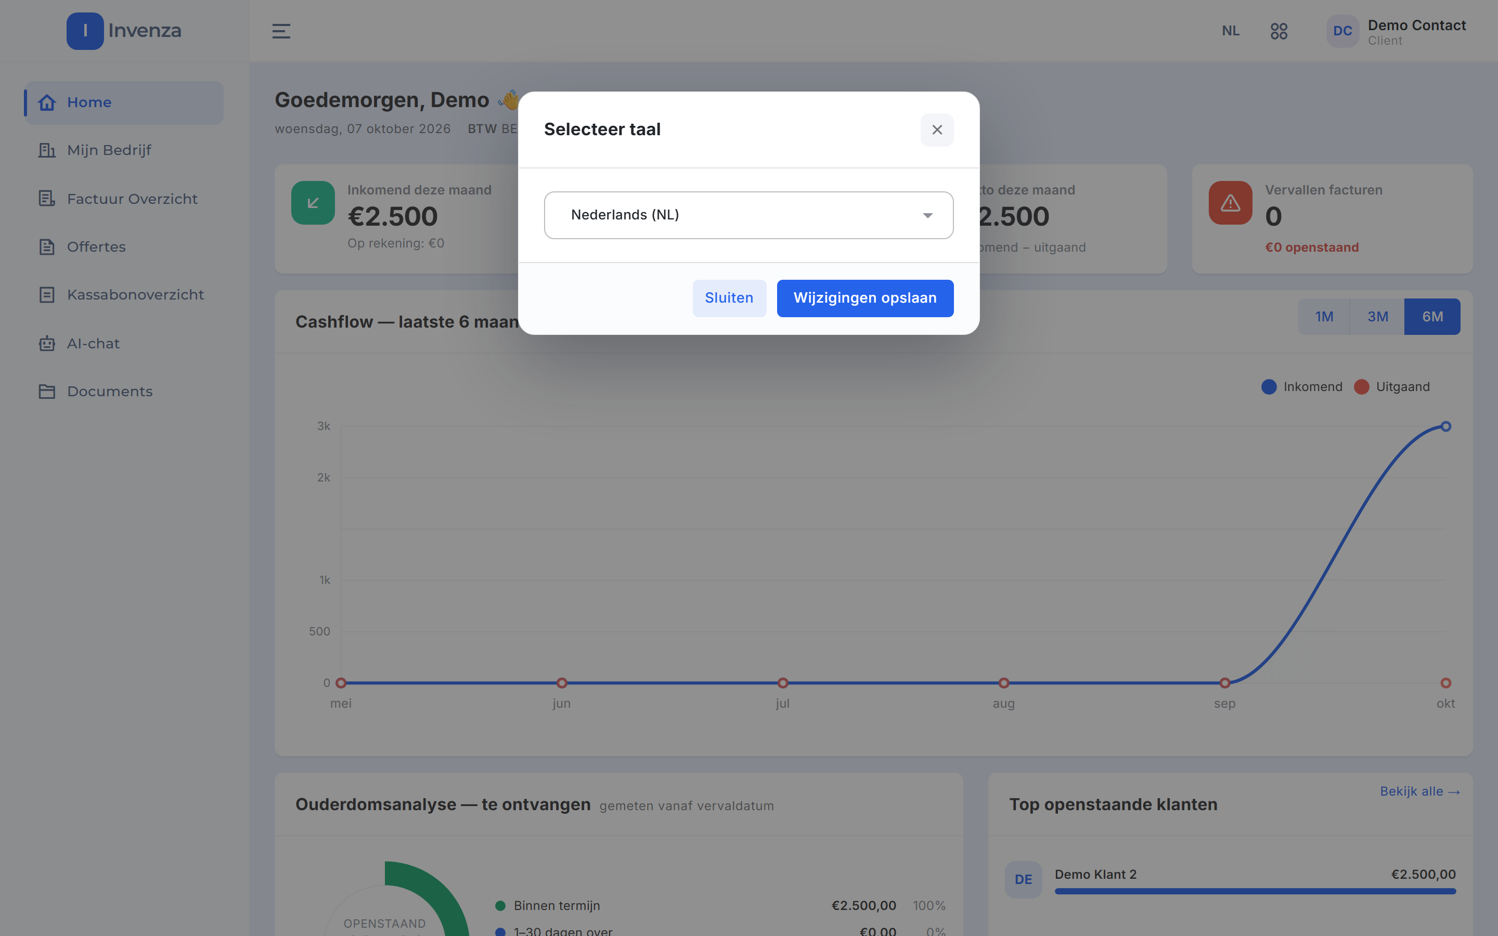Click the green incoming arrow icon
Viewport: 1498px width, 936px height.
313,202
